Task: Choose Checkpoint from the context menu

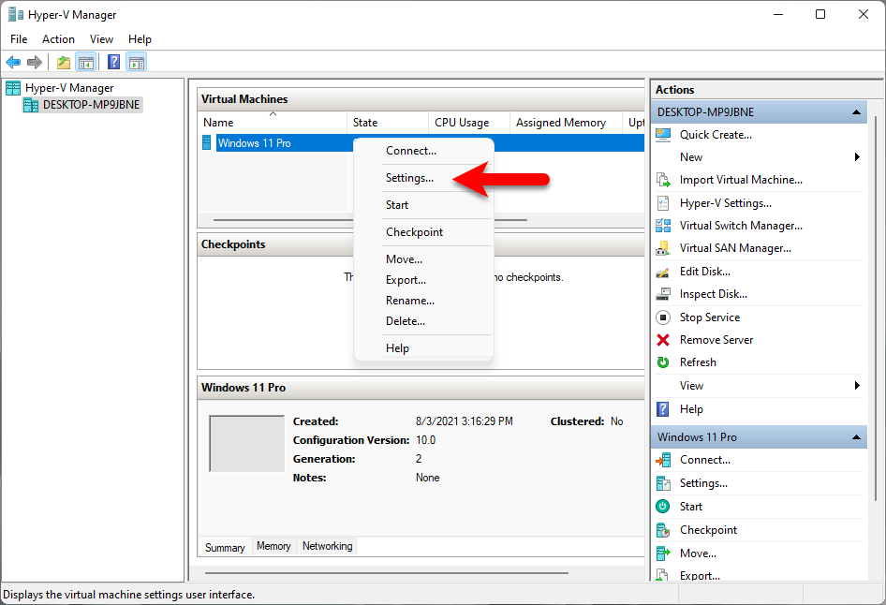Action: point(423,232)
